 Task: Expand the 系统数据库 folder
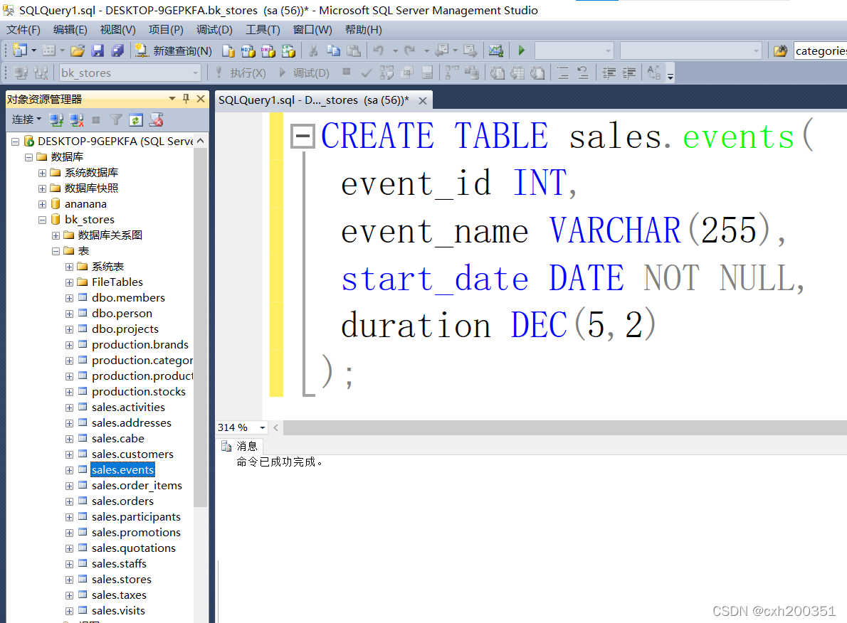[42, 173]
